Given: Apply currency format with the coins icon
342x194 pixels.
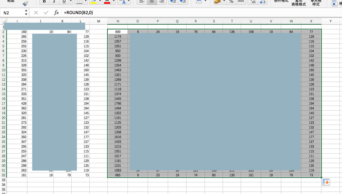Looking at the screenshot, I should point(217,1).
